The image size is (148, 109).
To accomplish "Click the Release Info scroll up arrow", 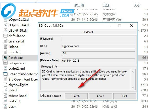I will point(133,72).
